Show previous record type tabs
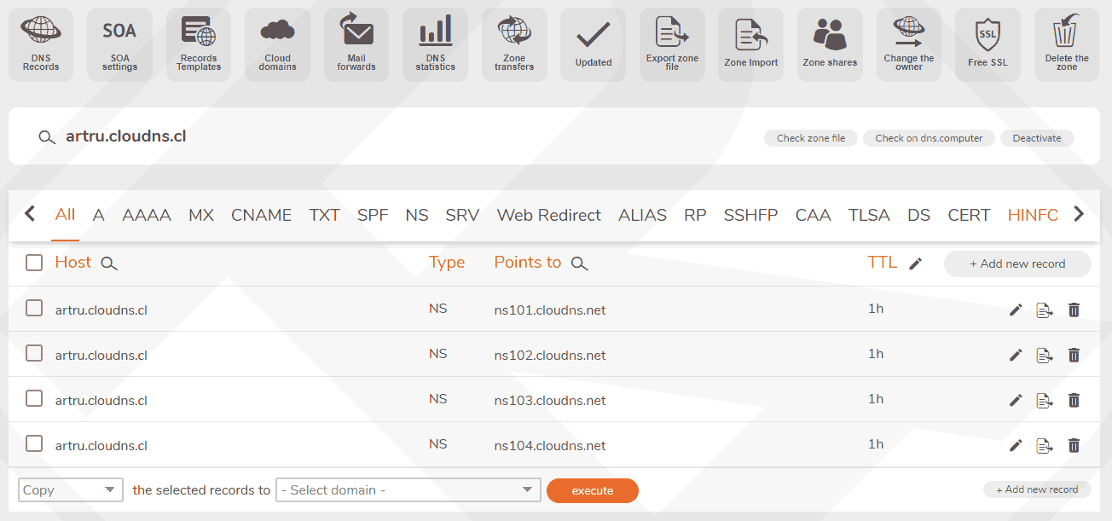The image size is (1112, 521). (30, 214)
